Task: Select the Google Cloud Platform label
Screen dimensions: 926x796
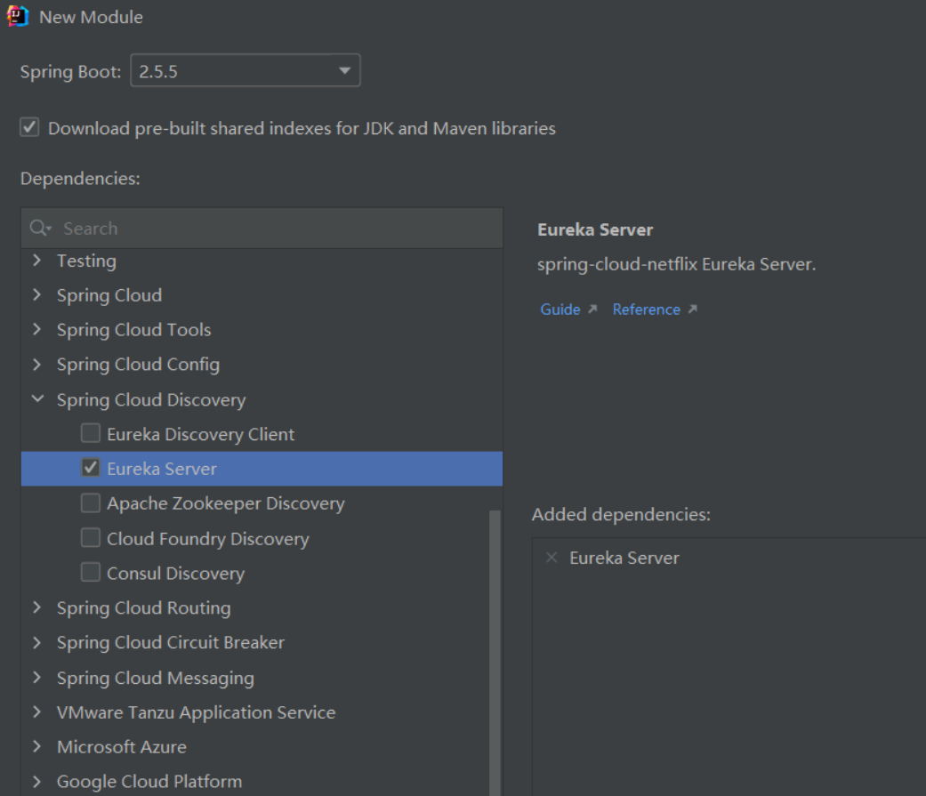Action: click(149, 782)
